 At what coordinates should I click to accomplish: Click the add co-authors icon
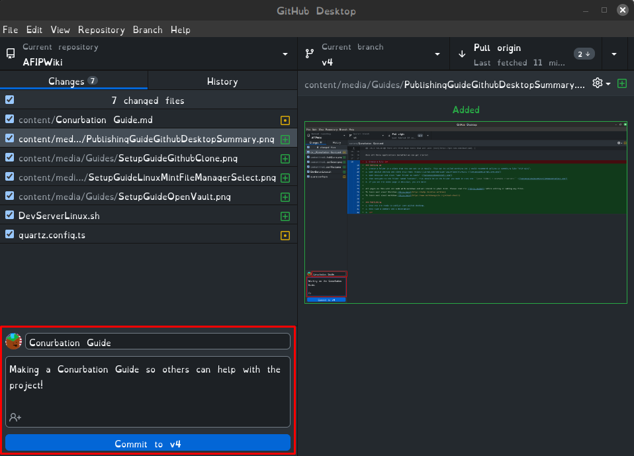pos(15,417)
